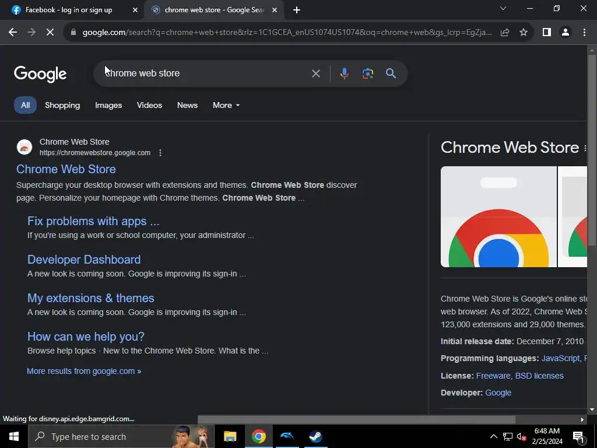
Task: Click the vertical page scrollbar thumb
Action: [592, 150]
